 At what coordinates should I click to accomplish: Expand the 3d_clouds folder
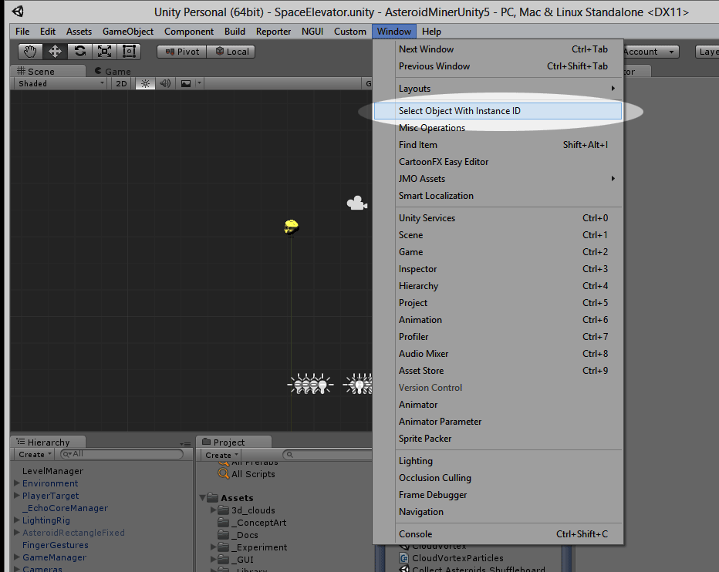pyautogui.click(x=213, y=510)
